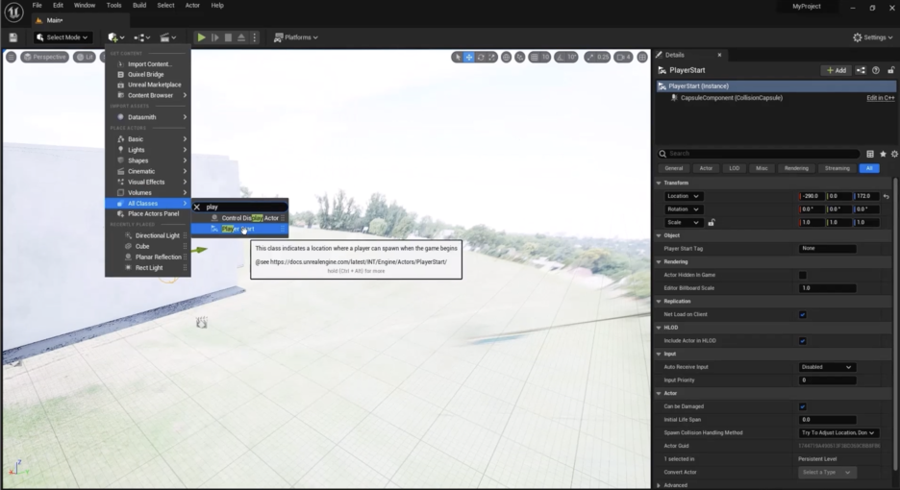The height and width of the screenshot is (490, 900).
Task: Open camera speed setting
Action: pos(623,57)
